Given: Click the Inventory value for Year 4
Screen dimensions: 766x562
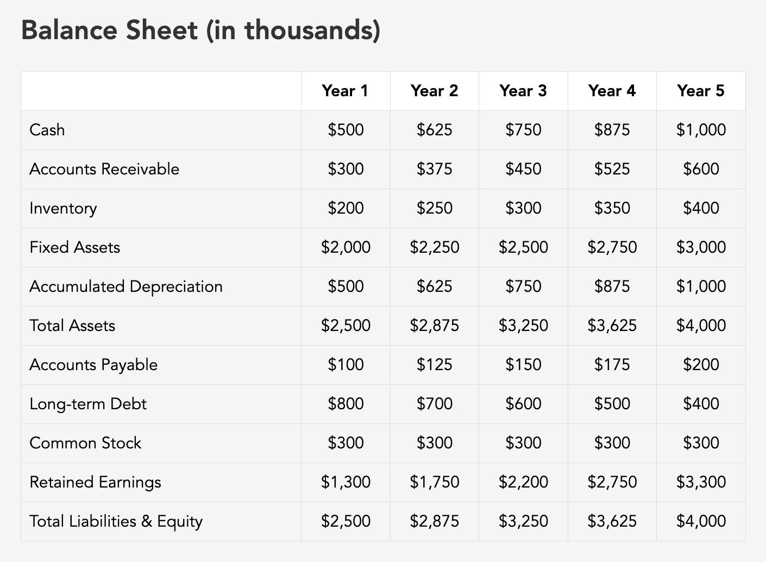Looking at the screenshot, I should click(612, 208).
